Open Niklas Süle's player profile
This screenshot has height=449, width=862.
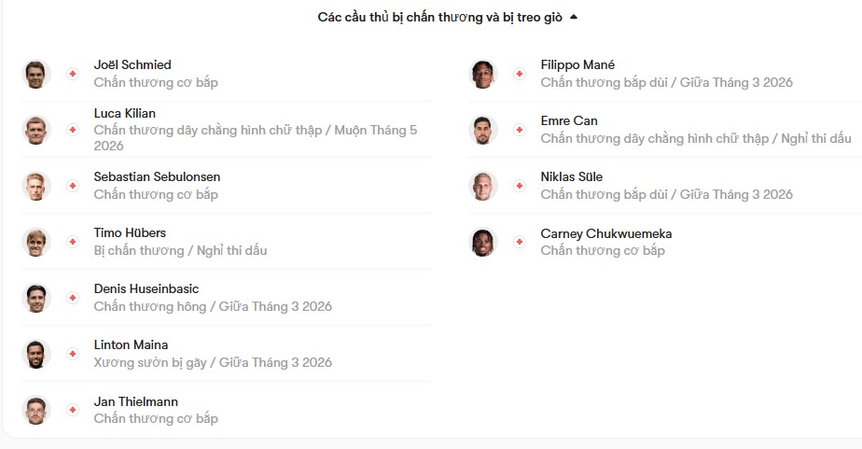pos(572,176)
